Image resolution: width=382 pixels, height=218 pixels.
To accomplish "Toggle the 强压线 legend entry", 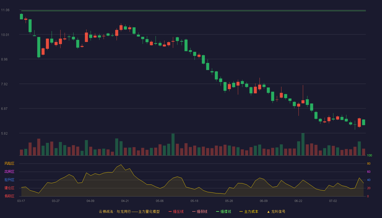I will coord(176,211).
